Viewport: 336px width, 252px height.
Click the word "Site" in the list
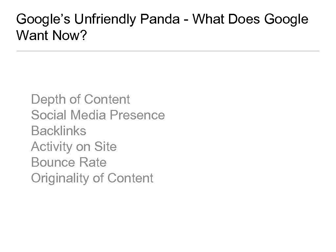click(x=105, y=146)
